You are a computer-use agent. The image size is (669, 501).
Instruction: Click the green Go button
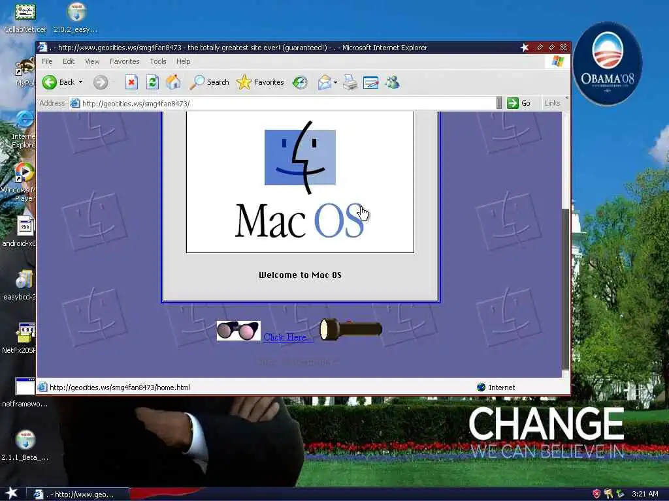tap(518, 103)
